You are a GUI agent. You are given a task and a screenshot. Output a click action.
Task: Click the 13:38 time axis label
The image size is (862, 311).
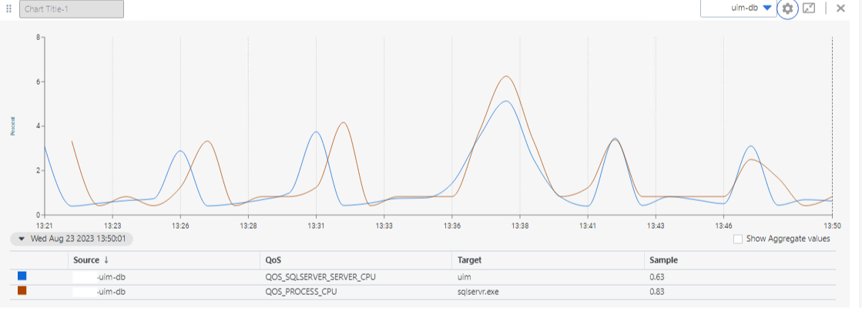(x=519, y=226)
